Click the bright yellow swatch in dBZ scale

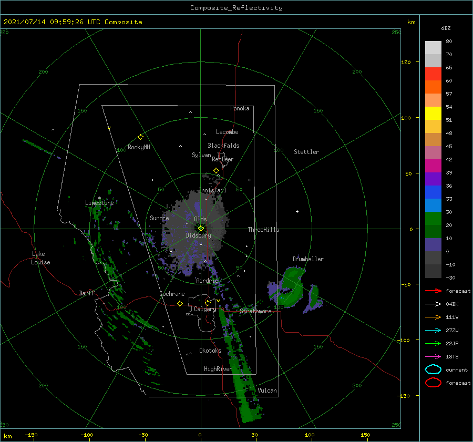click(x=433, y=113)
